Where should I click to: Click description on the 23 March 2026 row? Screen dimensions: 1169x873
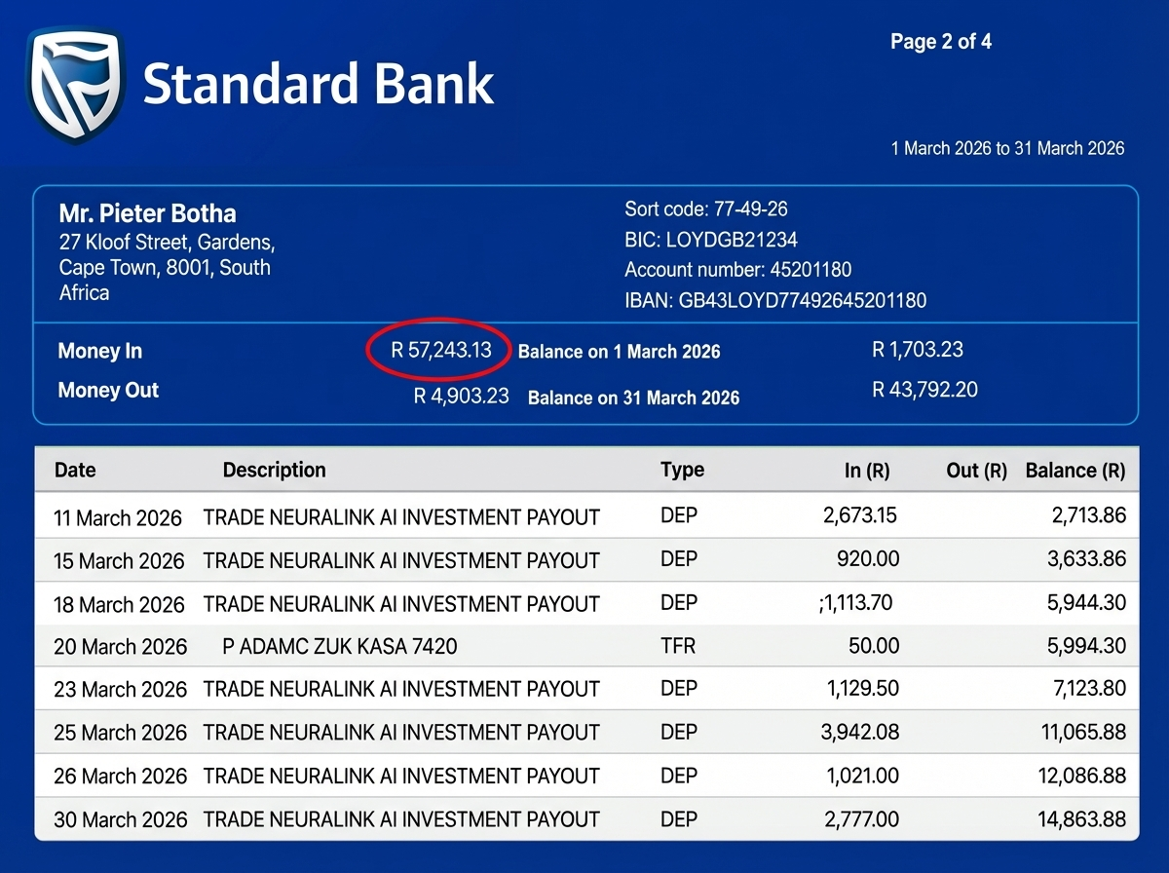[x=401, y=689]
